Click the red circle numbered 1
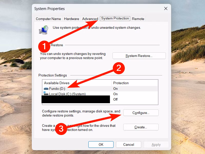This screenshot has width=205, height=154. pos(44,46)
